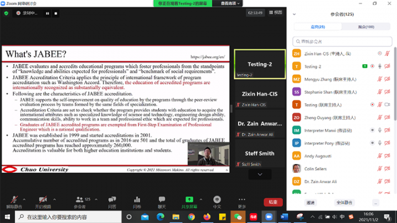397x223 pixels.
Task: Click the Windows taskbar search box
Action: point(68,217)
